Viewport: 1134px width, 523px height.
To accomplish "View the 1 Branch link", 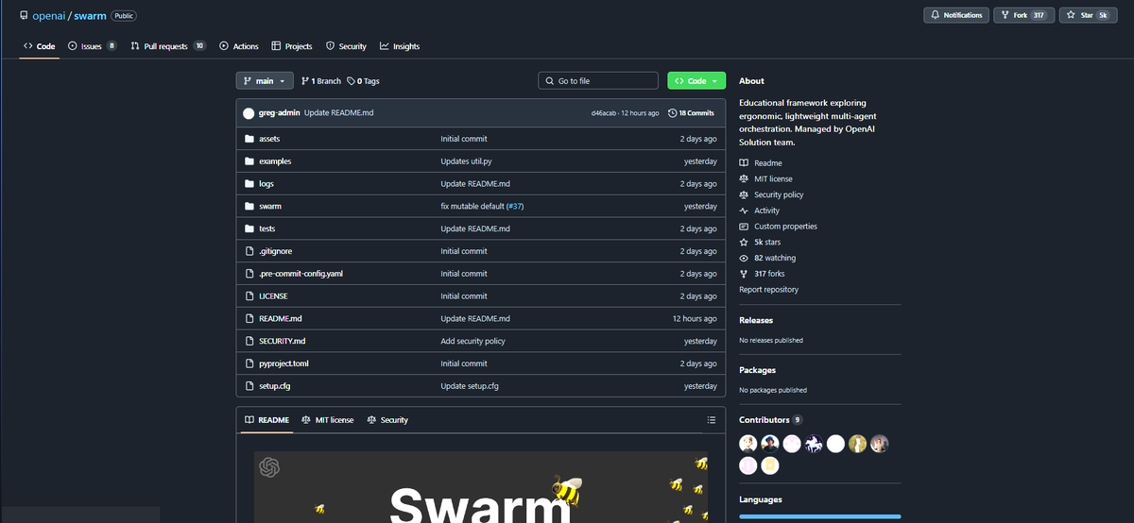I will [321, 81].
